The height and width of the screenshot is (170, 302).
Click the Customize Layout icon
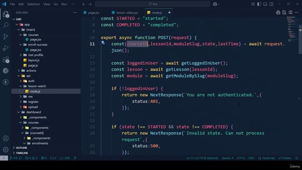[253, 4]
